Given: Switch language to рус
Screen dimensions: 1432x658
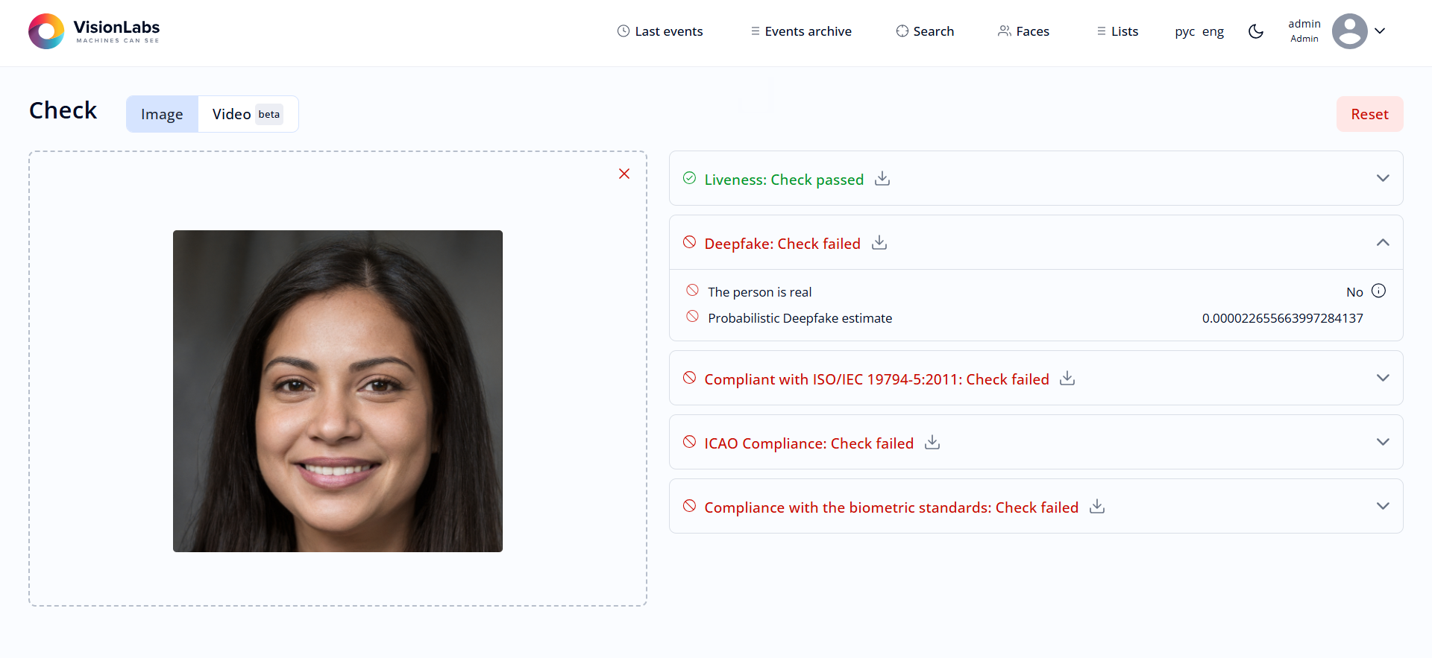Looking at the screenshot, I should point(1184,31).
